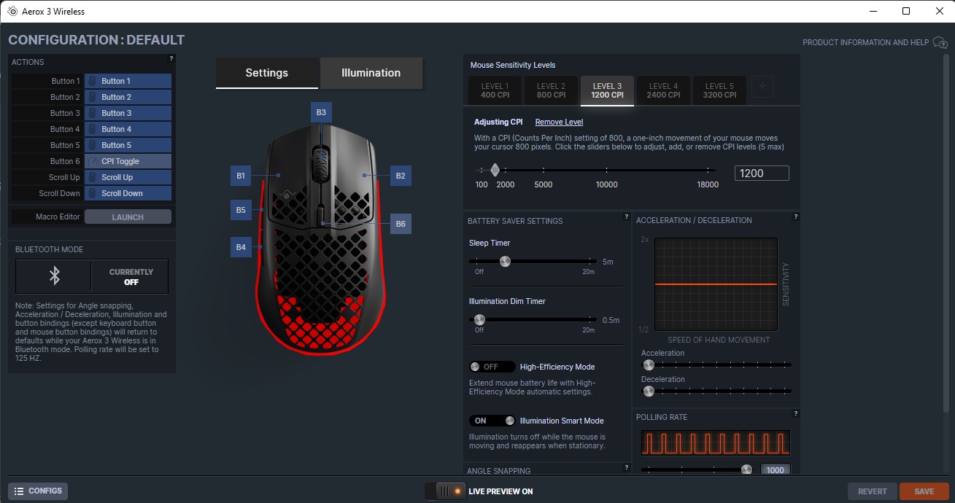Open Button 5 action dropdown
The height and width of the screenshot is (503, 955).
tap(128, 145)
